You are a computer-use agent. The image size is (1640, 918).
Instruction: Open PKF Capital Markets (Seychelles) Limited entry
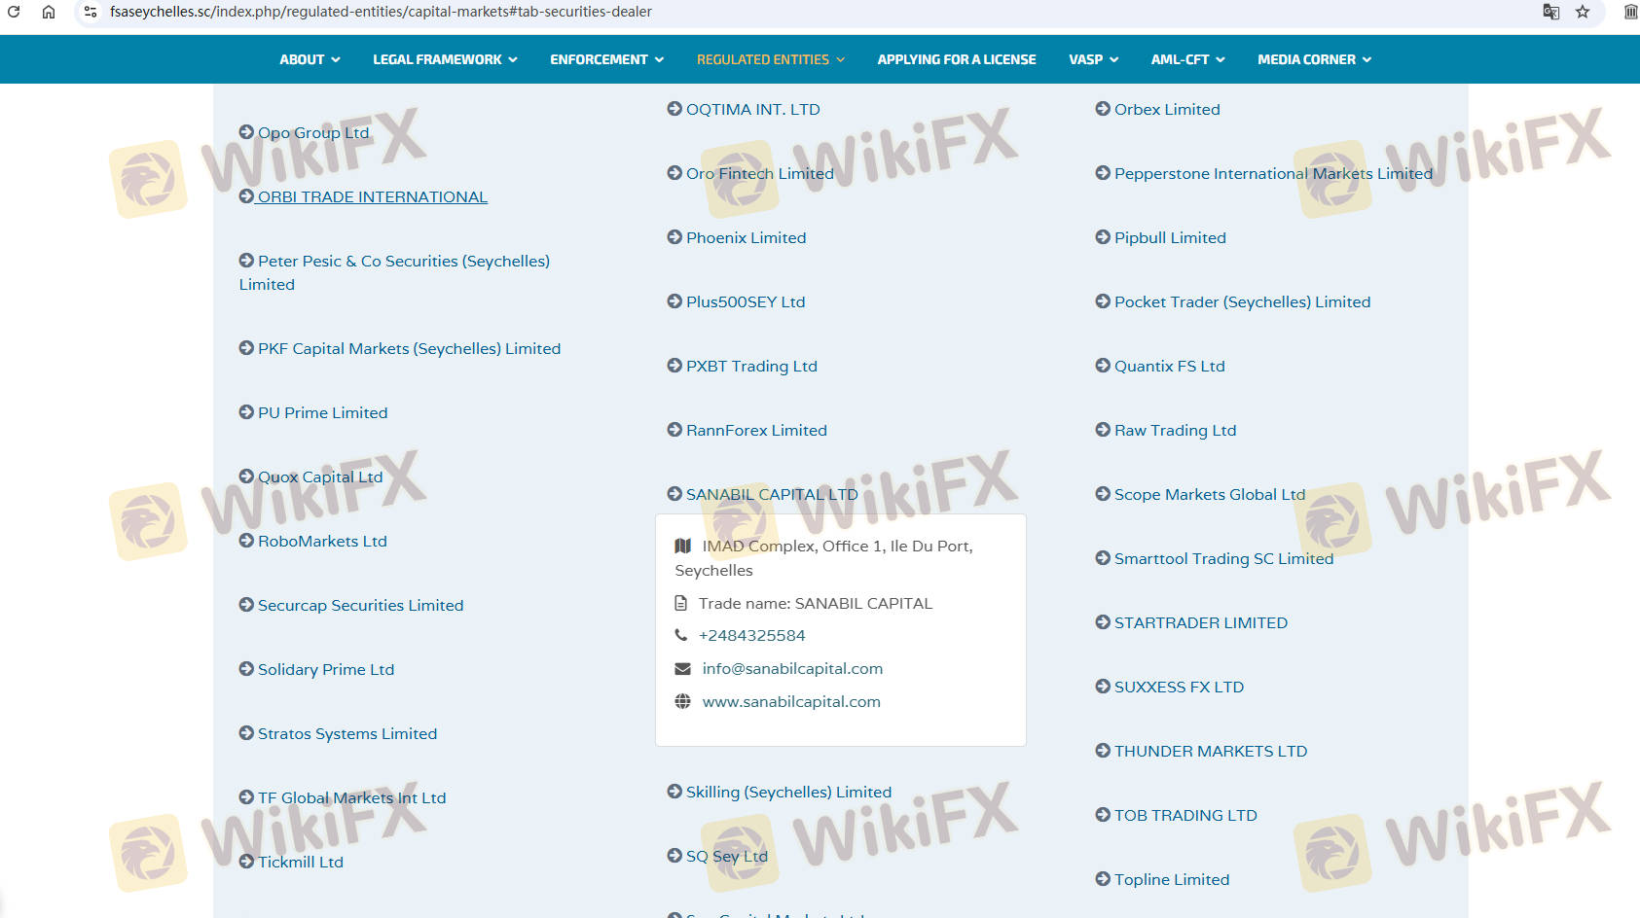[x=400, y=348]
